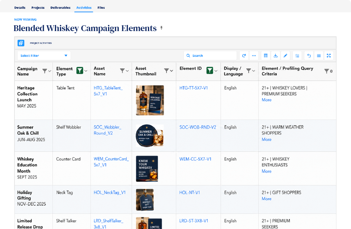This screenshot has width=351, height=229.
Task: Open element ID WEM-CC-5X7-V1
Action: click(x=195, y=159)
